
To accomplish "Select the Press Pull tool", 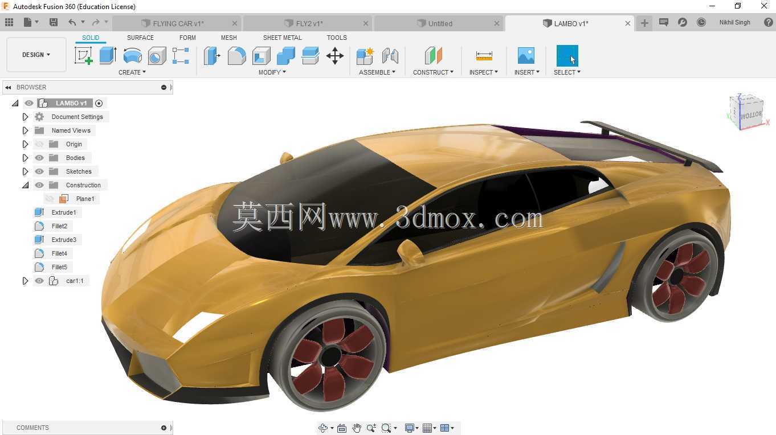I will [x=212, y=56].
